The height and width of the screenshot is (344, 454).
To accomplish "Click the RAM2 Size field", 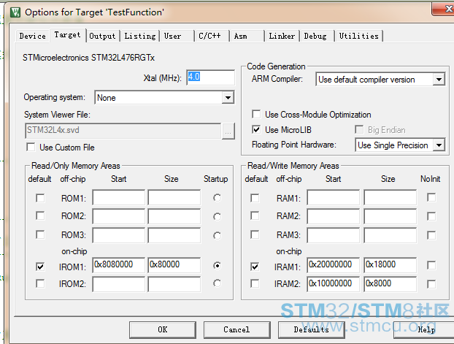I will 390,216.
